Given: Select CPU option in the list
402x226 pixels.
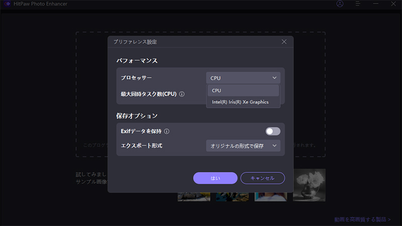Looking at the screenshot, I should tap(243, 91).
